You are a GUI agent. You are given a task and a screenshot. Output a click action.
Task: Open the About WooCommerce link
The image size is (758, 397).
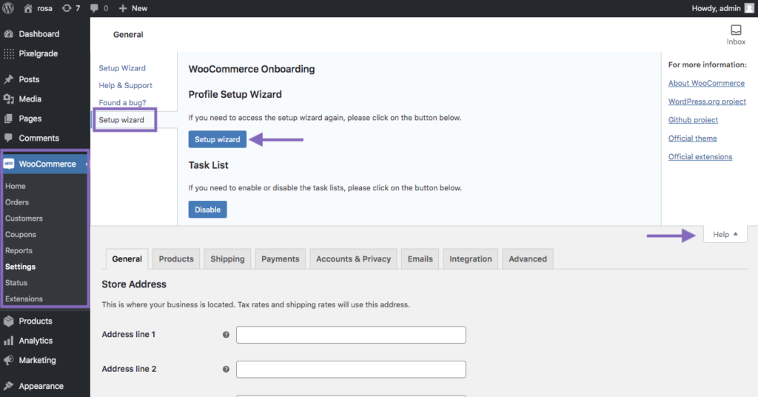click(x=706, y=83)
